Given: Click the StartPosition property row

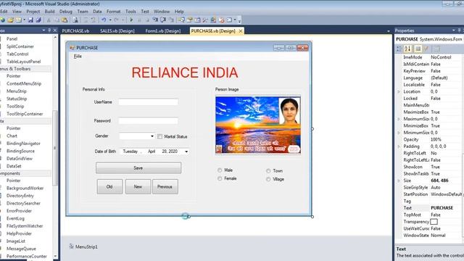Looking at the screenshot, I should pyautogui.click(x=429, y=194).
